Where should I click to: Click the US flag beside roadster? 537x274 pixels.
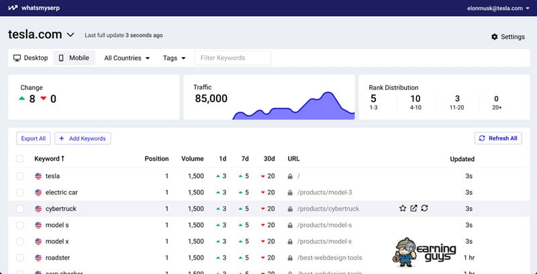click(x=38, y=258)
